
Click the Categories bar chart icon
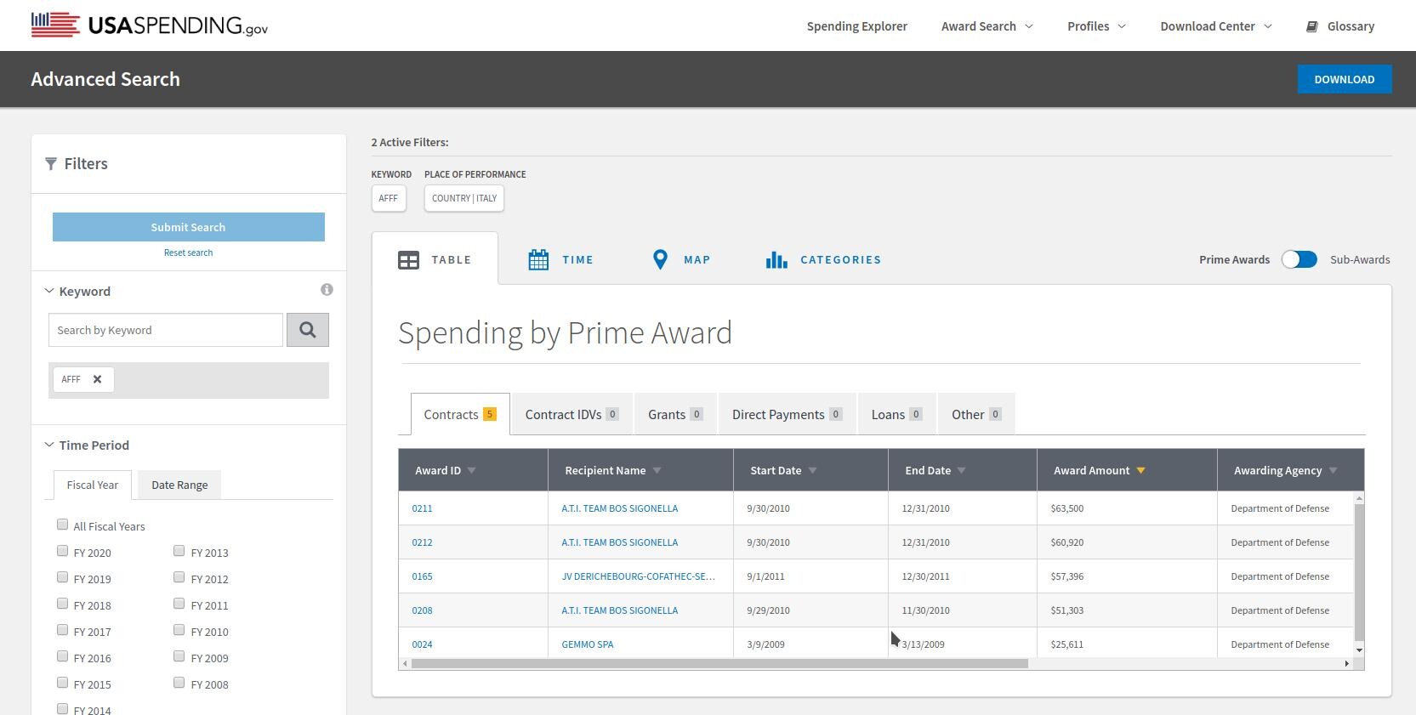pos(776,260)
